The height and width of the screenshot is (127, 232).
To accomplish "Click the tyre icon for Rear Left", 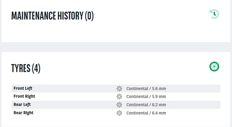I will tap(119, 105).
